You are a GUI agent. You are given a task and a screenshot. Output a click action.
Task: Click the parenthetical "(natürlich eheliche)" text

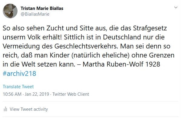(x=100, y=55)
